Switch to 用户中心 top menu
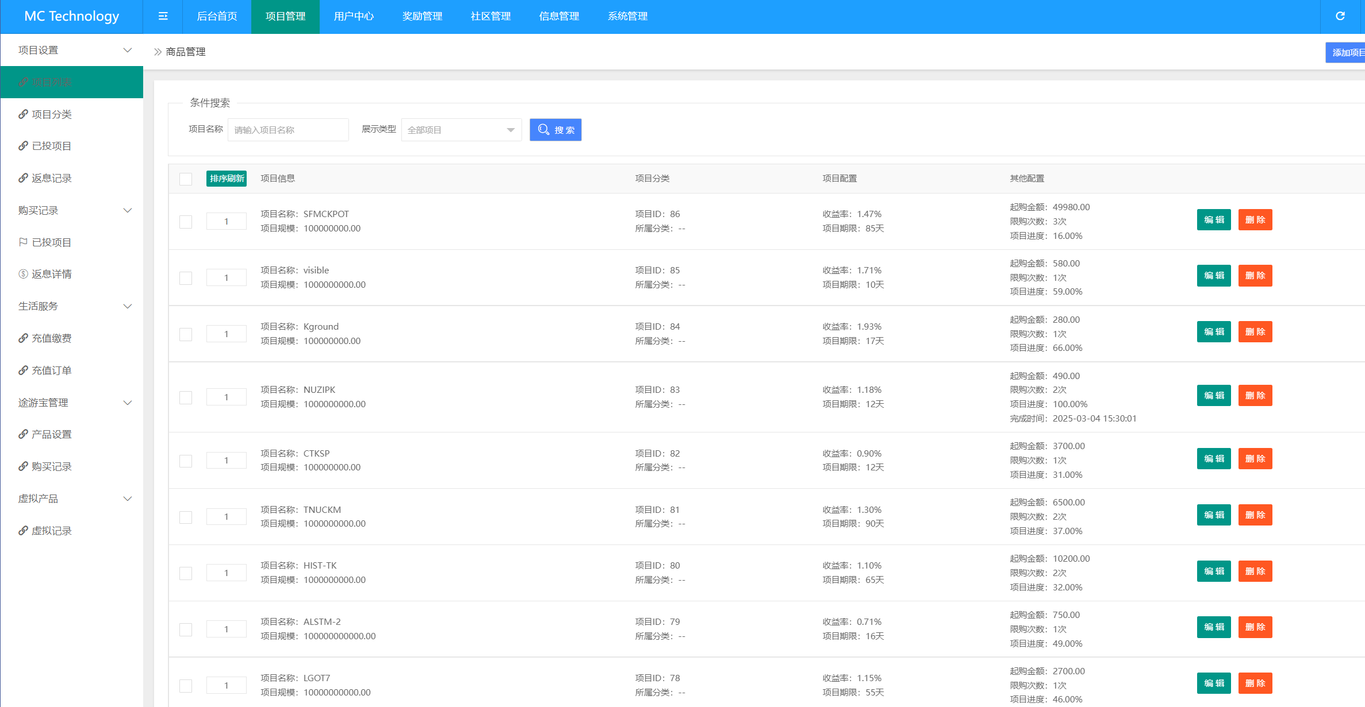 click(354, 16)
